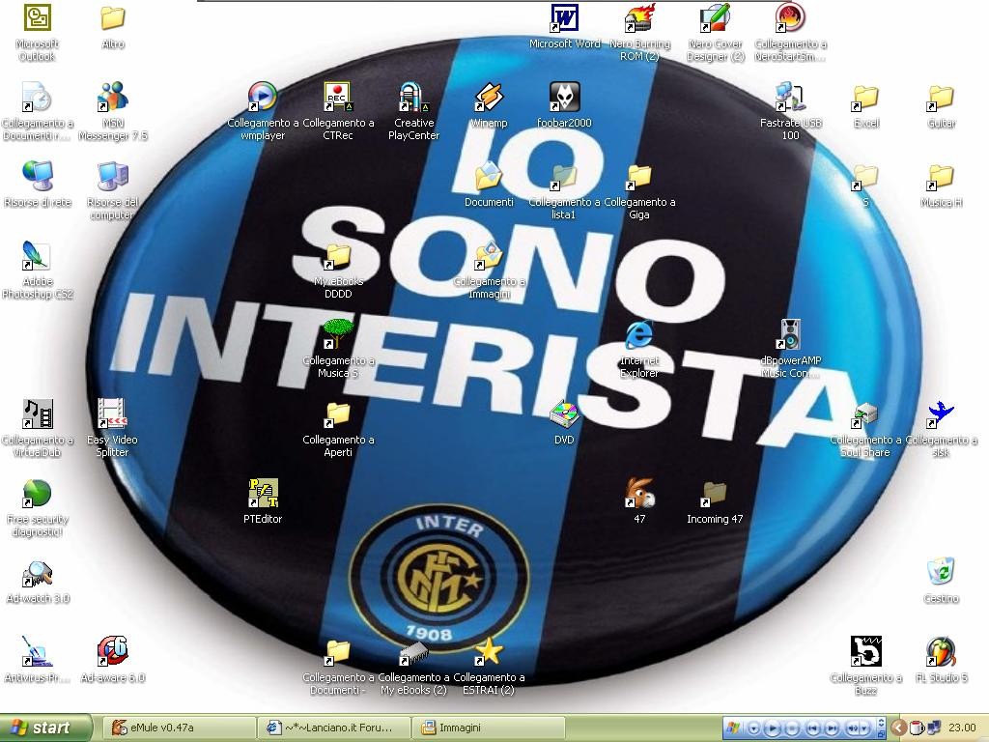Open the Windows start menu
Viewport: 989px width, 742px height.
tap(45, 728)
